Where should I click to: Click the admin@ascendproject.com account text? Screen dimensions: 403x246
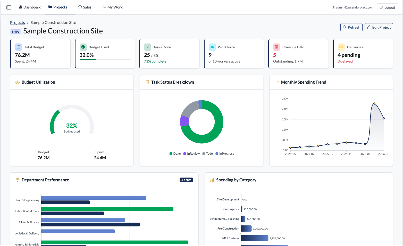355,7
